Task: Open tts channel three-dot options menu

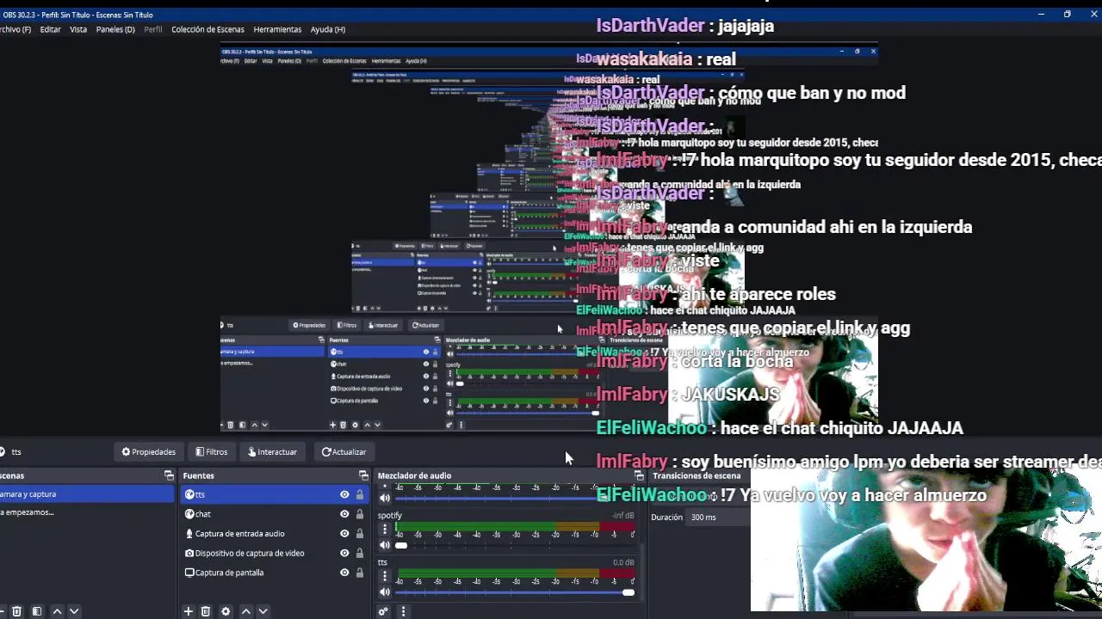Action: [x=385, y=577]
